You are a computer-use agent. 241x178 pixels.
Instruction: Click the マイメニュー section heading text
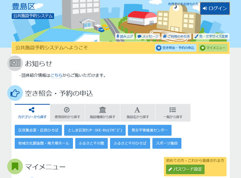click(x=45, y=167)
